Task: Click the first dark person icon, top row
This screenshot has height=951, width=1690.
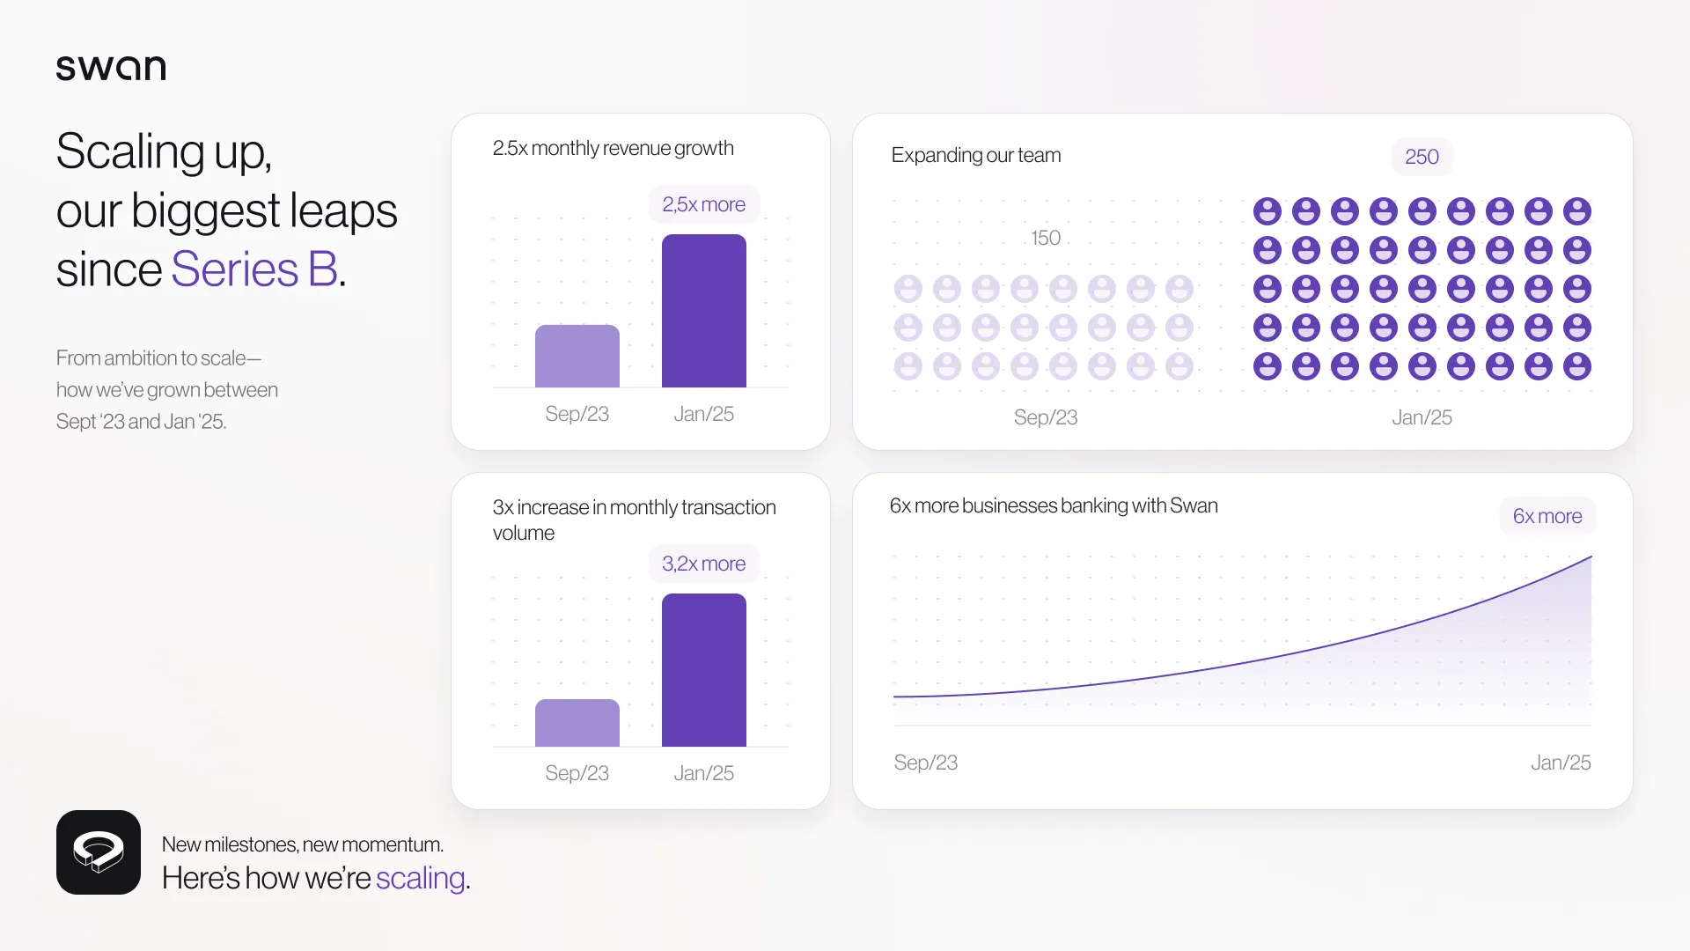Action: (1267, 211)
